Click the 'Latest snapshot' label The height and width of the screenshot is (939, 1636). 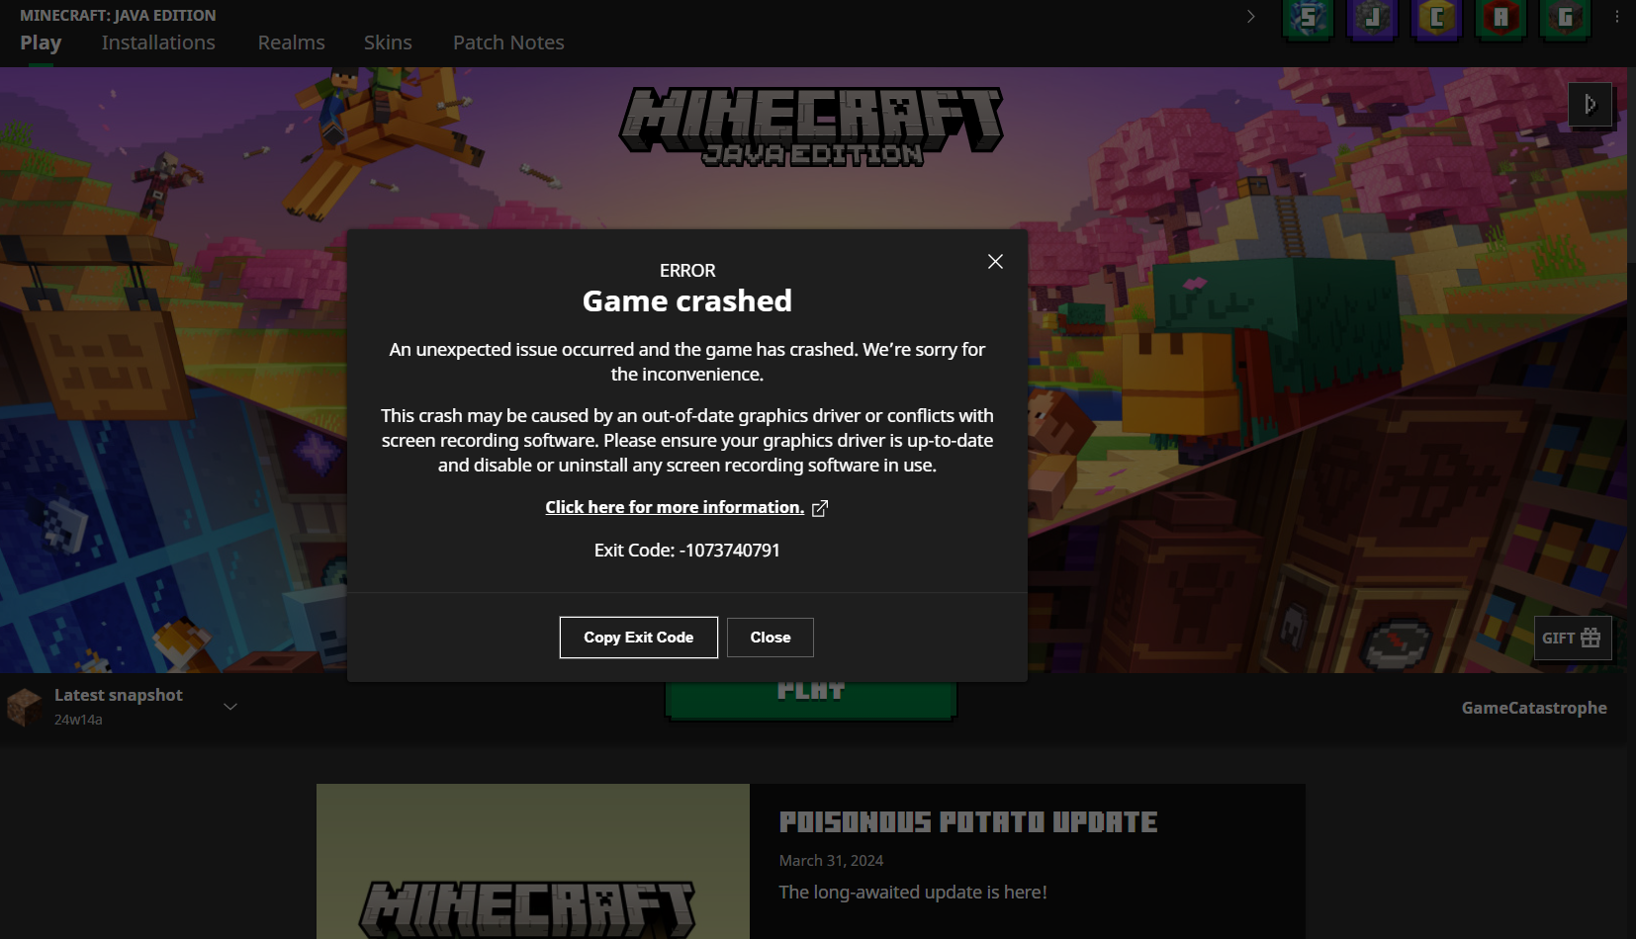pos(119,695)
